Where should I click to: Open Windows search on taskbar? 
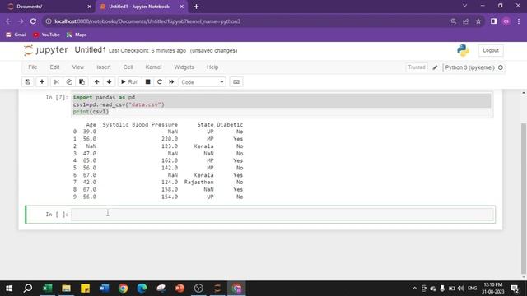pos(28,289)
